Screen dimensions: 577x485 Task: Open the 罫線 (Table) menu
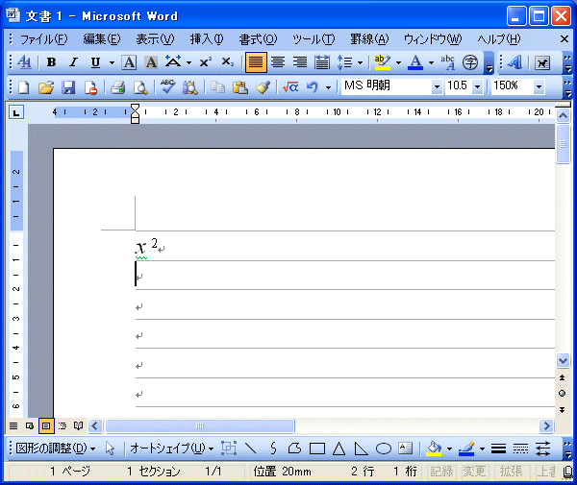coord(368,39)
